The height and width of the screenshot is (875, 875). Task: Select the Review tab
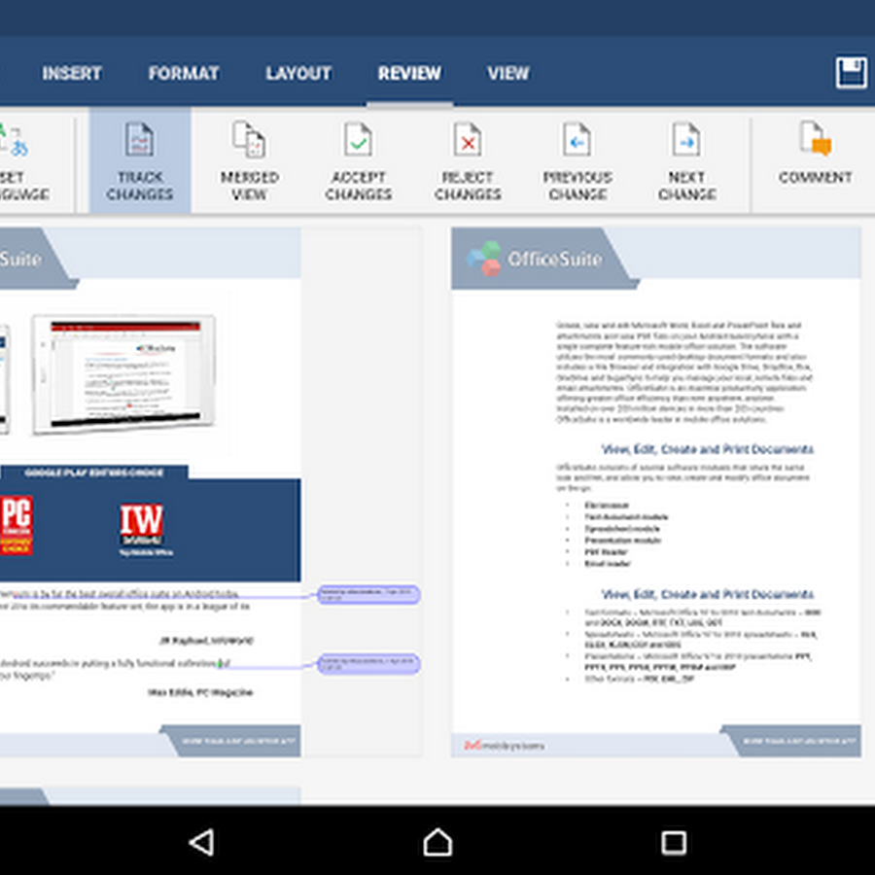[x=409, y=73]
